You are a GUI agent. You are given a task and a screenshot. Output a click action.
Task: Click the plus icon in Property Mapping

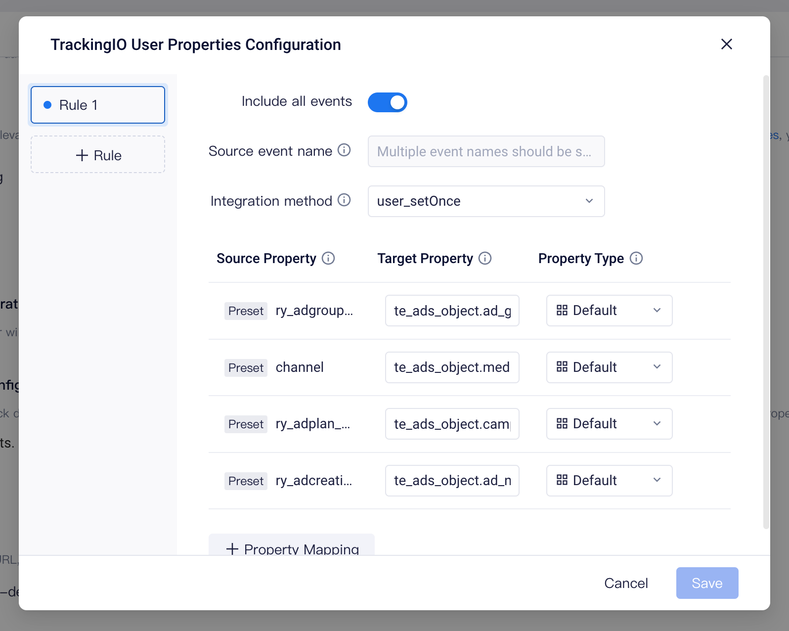tap(232, 549)
